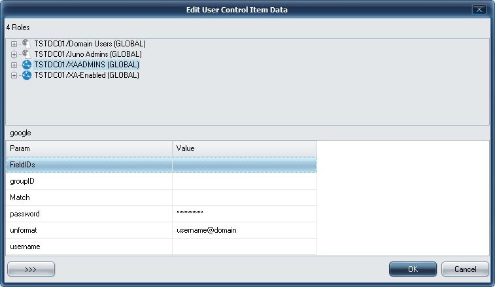This screenshot has width=495, height=287.
Task: Select the Match parameter row
Action: point(162,197)
